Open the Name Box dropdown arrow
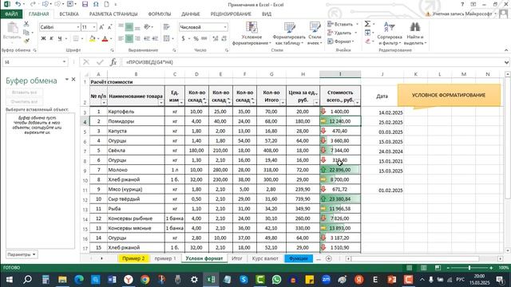The image size is (511, 287). pyautogui.click(x=64, y=62)
